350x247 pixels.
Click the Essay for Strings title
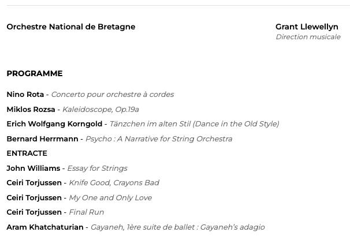(97, 168)
